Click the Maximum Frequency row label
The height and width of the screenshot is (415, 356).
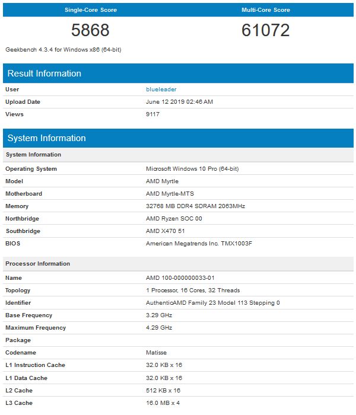(36, 328)
